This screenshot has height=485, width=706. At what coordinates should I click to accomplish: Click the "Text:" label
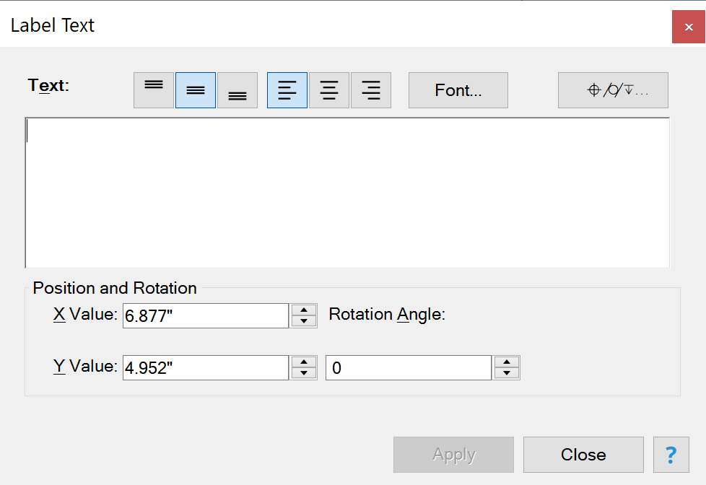pyautogui.click(x=48, y=85)
